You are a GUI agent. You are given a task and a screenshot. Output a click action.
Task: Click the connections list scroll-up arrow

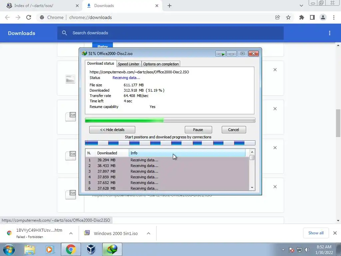tap(252, 152)
